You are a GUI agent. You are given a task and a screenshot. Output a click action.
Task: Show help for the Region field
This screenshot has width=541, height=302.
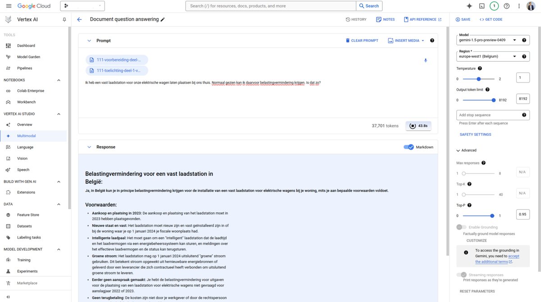pyautogui.click(x=524, y=57)
